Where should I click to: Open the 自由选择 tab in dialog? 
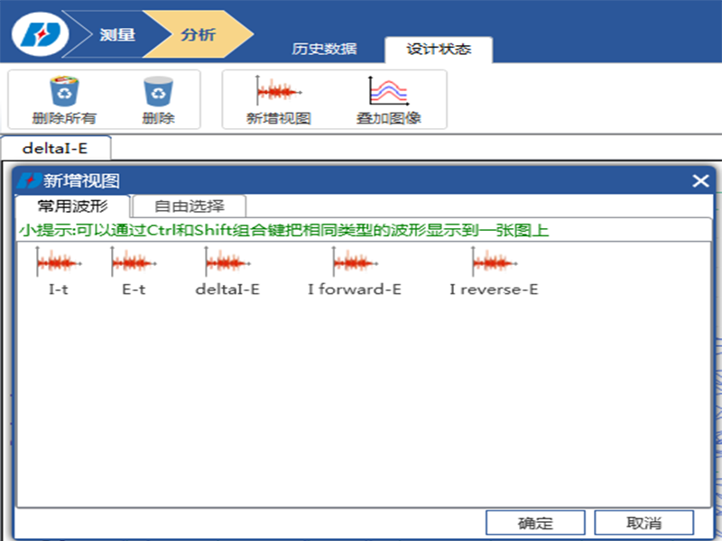tap(190, 206)
